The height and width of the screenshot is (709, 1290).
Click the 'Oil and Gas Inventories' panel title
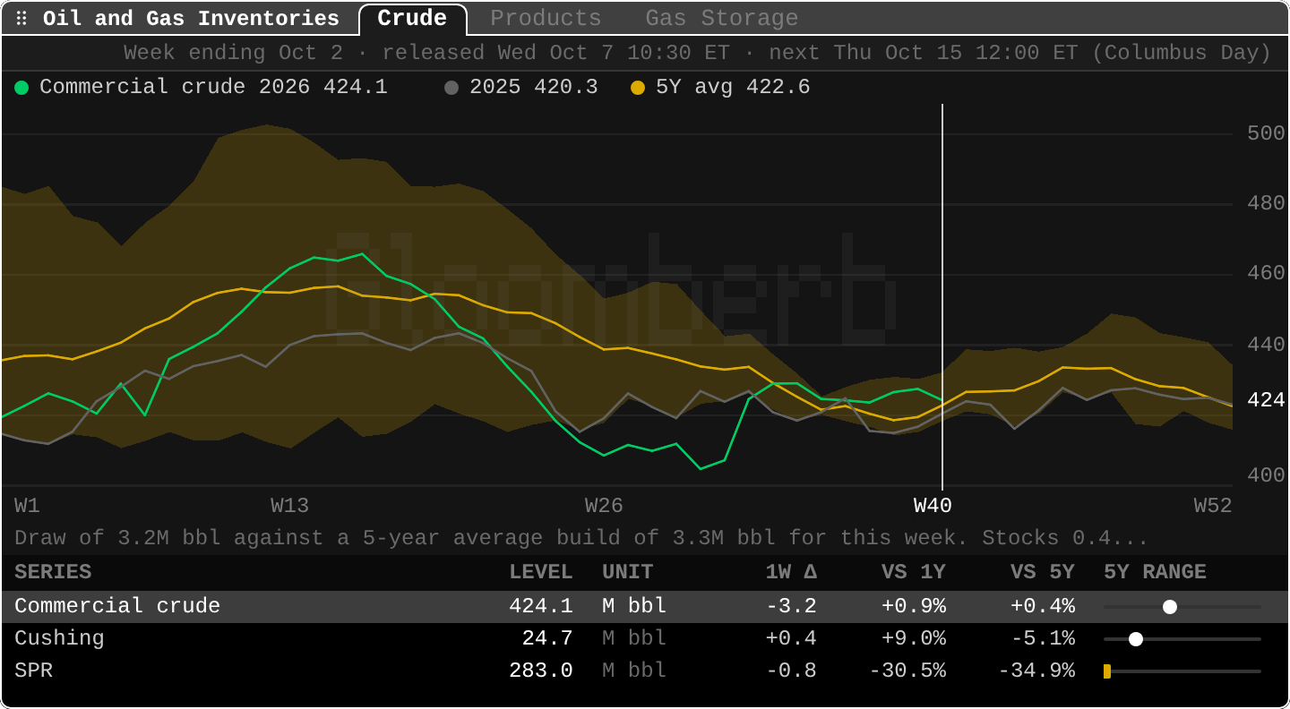pos(191,19)
